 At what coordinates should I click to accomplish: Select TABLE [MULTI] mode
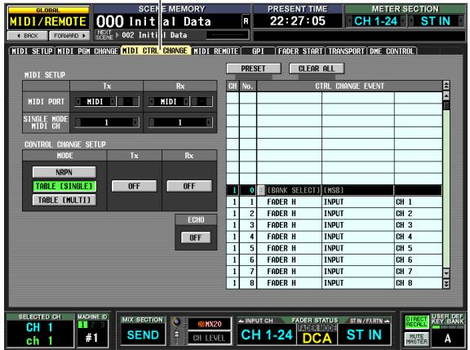click(64, 200)
